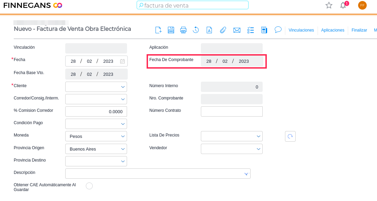Open the Vinculaciones menu
Screen dimensions: 377x201
click(301, 30)
